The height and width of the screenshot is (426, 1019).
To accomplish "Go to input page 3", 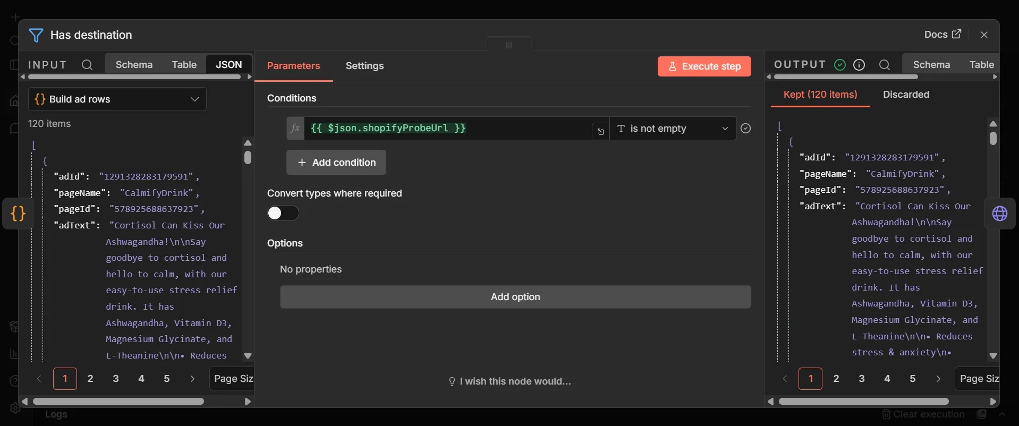I will (x=116, y=379).
